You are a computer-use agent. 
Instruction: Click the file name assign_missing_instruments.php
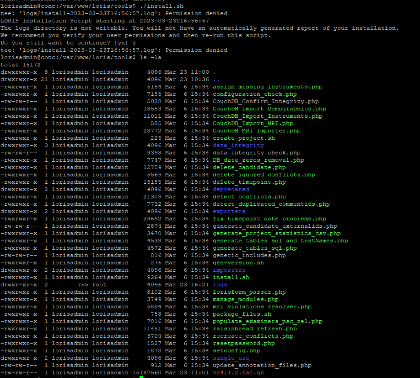click(267, 87)
